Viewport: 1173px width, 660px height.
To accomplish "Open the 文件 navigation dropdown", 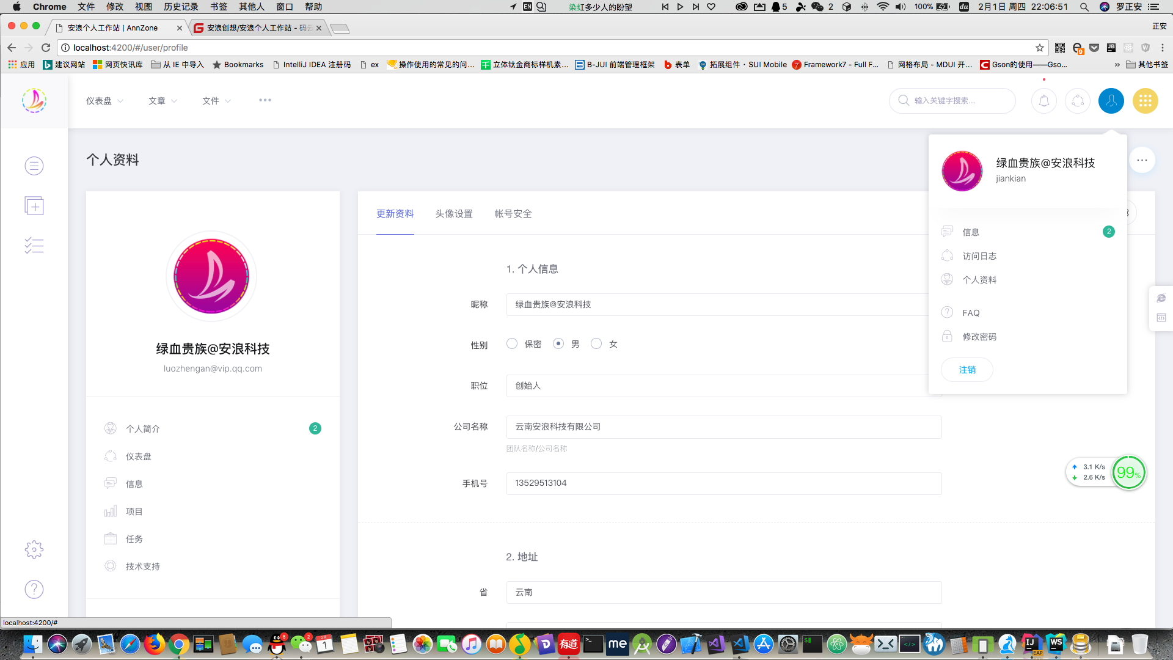I will pyautogui.click(x=216, y=101).
